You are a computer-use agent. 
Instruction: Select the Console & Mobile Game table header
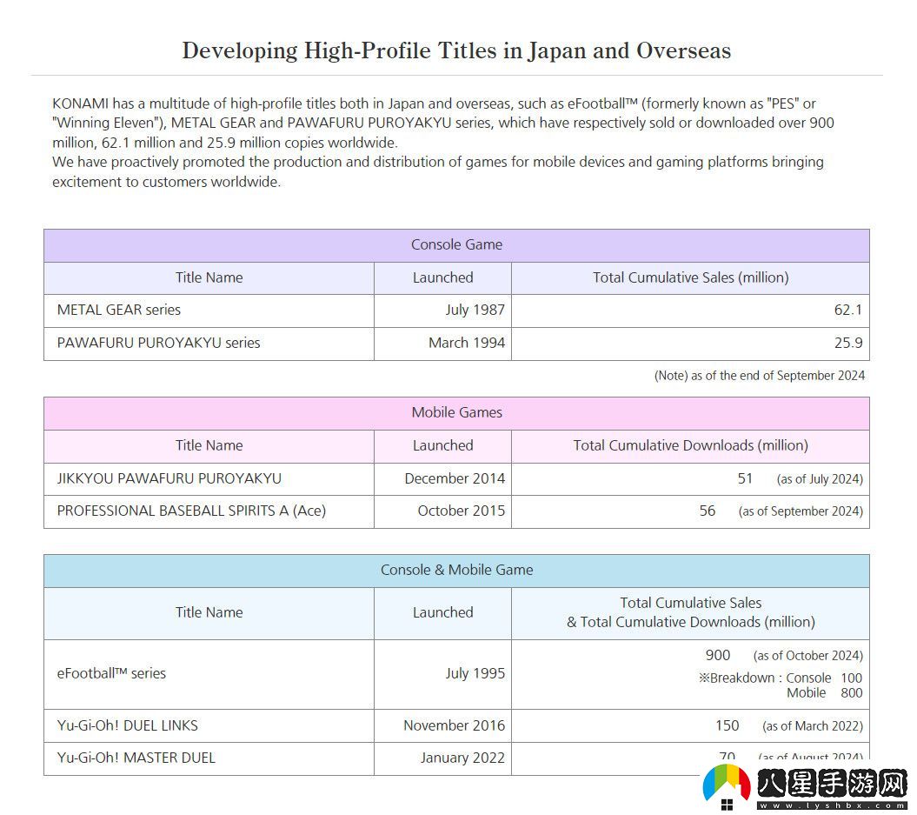(x=456, y=571)
